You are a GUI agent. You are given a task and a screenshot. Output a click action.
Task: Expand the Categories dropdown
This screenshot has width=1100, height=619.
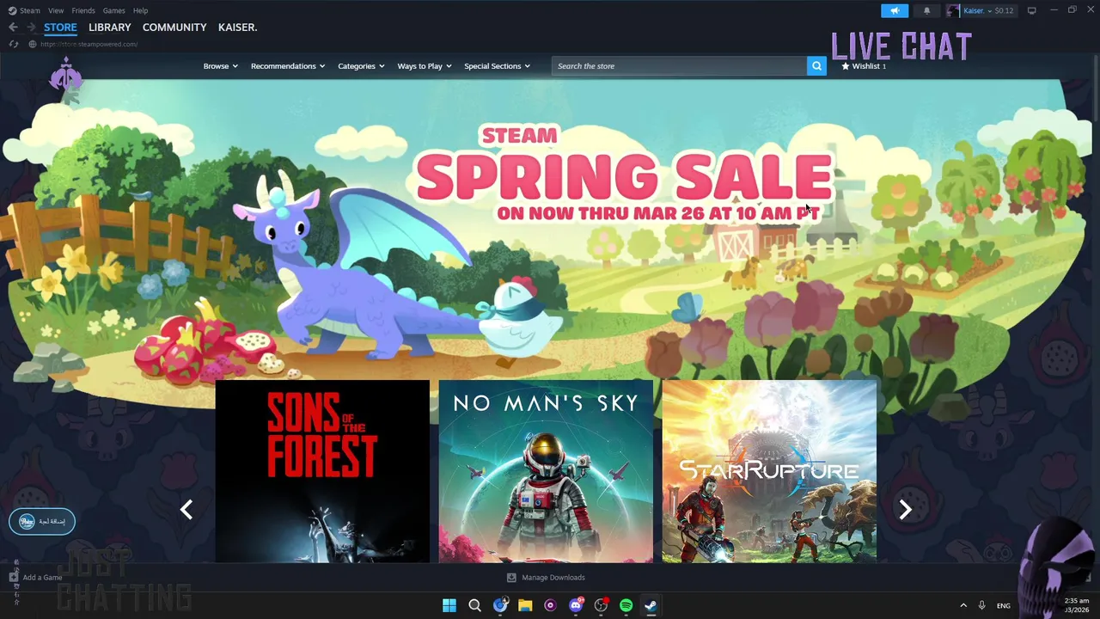(x=361, y=66)
